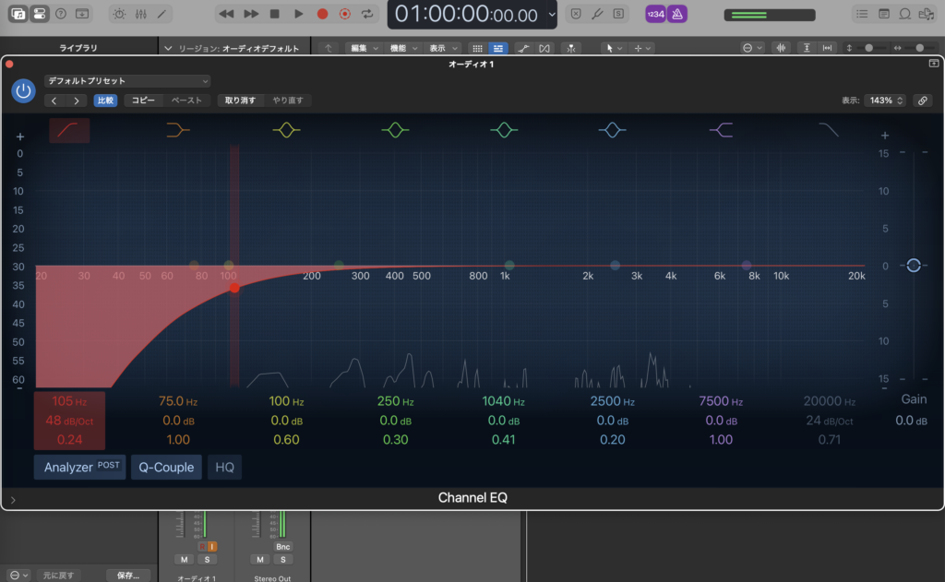
Task: Open the デフォルトプリセット preset dropdown
Action: [127, 81]
